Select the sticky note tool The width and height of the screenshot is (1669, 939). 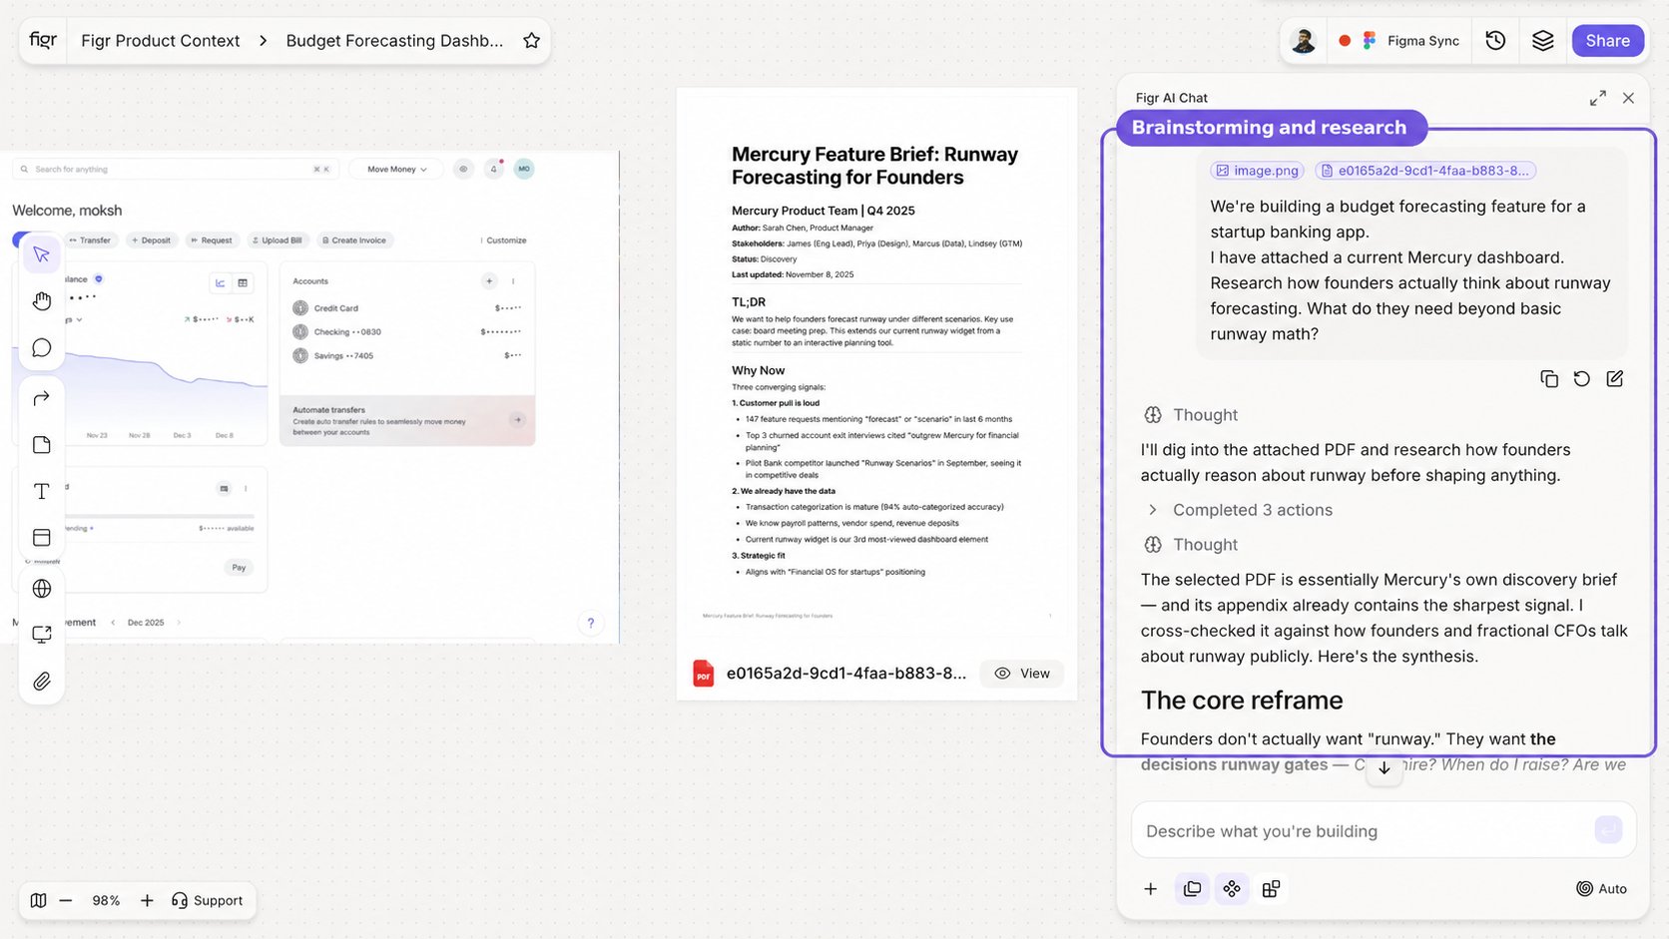coord(42,445)
